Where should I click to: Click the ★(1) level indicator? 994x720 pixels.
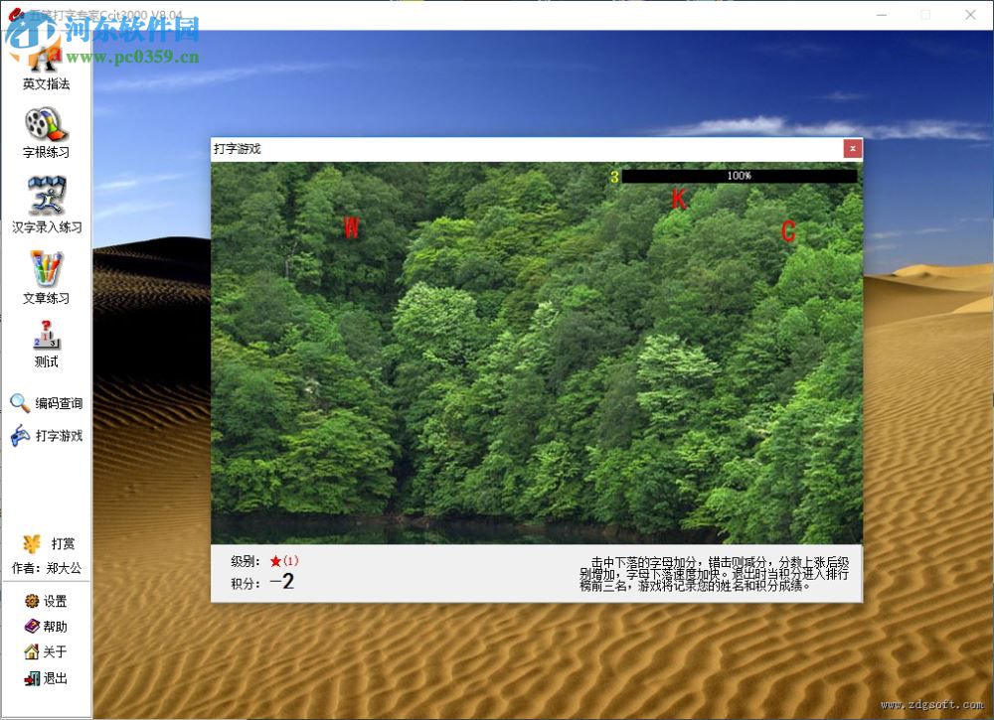(x=285, y=560)
